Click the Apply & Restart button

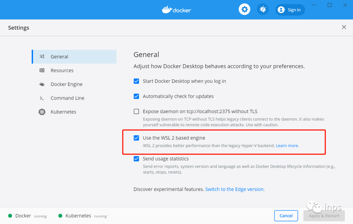pyautogui.click(x=324, y=216)
